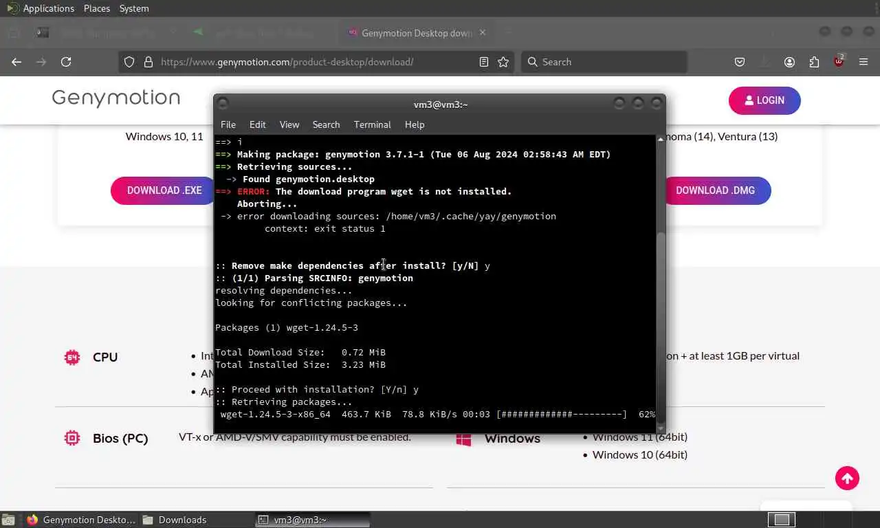
Task: Open Firefox hamburger application menu
Action: pyautogui.click(x=863, y=62)
